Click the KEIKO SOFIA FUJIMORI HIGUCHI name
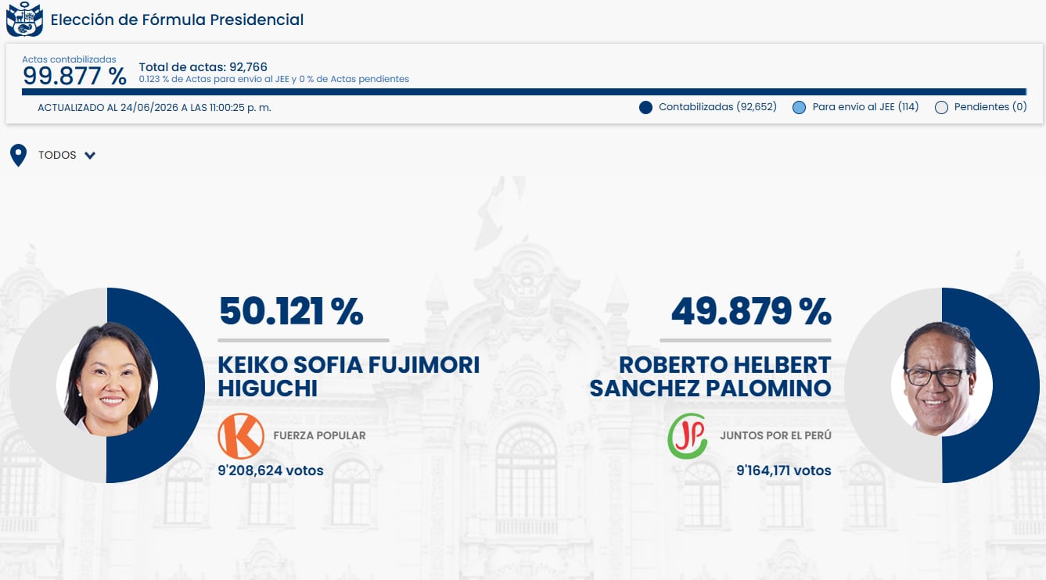This screenshot has height=580, width=1046. point(348,376)
